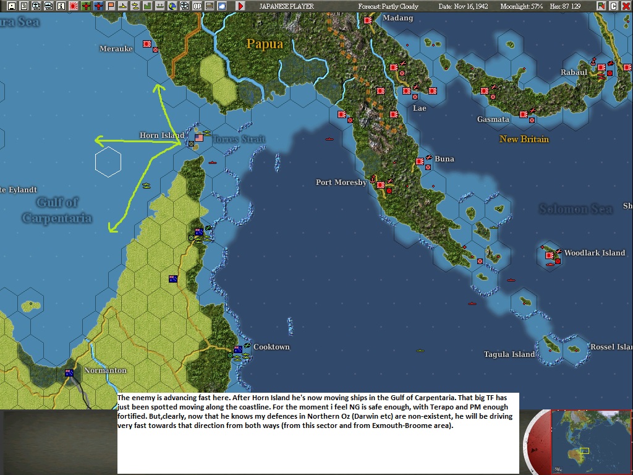
Task: Select the Australian flag base at Cooktown
Action: point(238,349)
